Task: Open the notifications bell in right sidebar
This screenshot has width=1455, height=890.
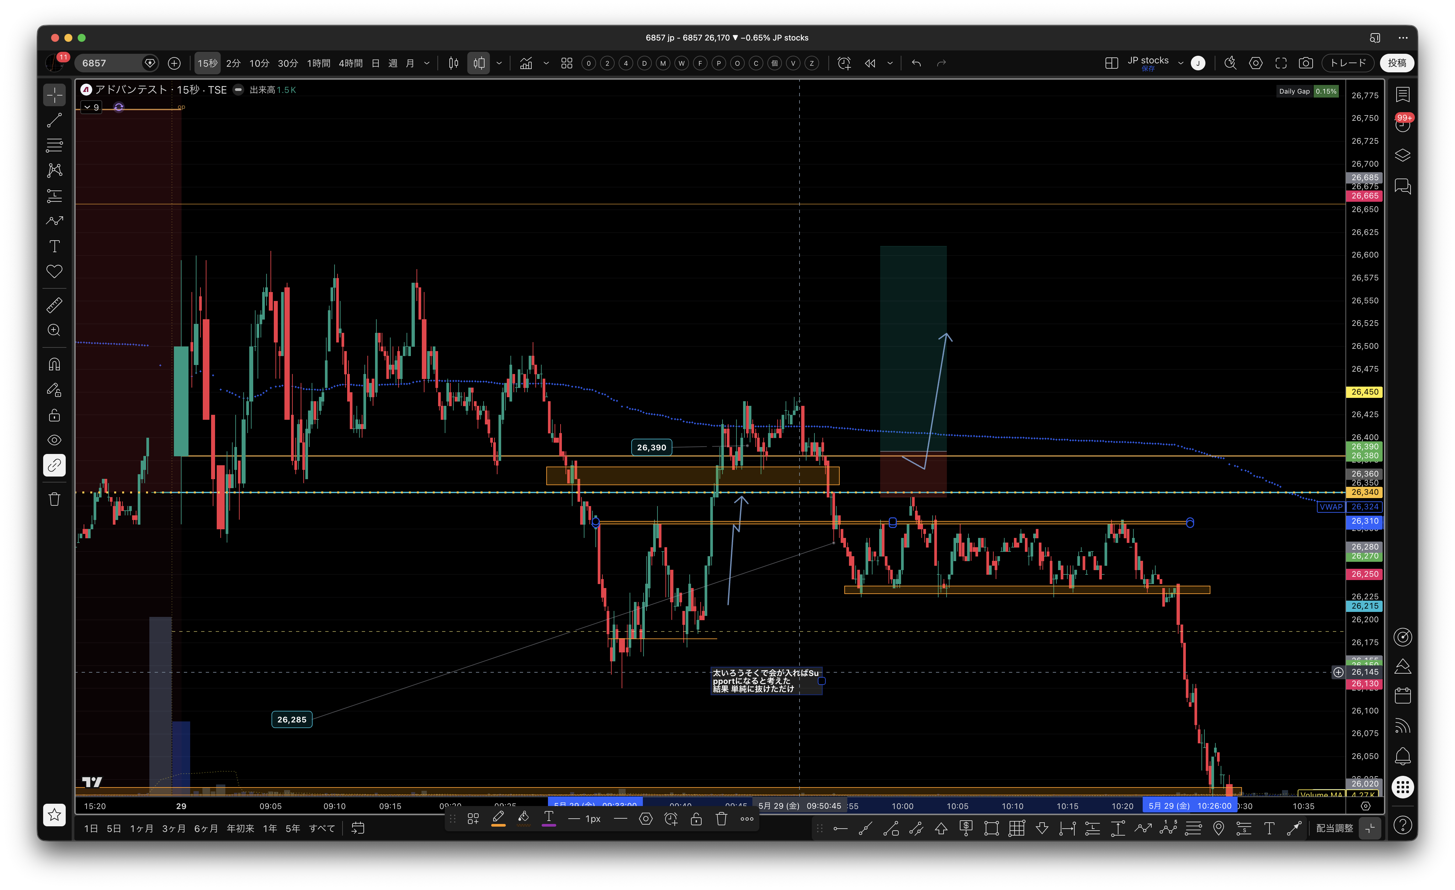Action: pyautogui.click(x=1403, y=756)
